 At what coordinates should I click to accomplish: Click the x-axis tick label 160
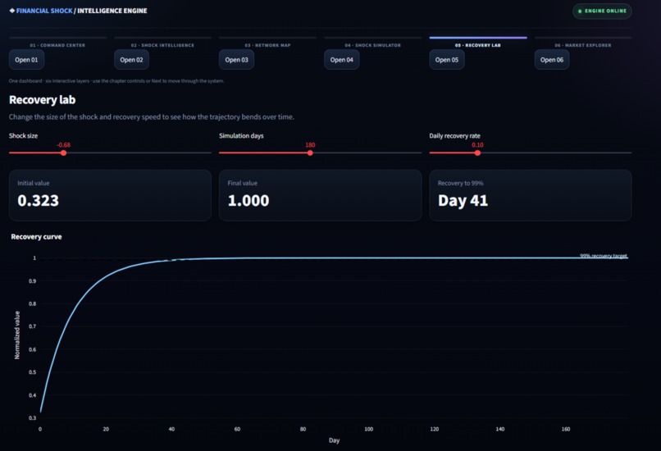tap(566, 429)
